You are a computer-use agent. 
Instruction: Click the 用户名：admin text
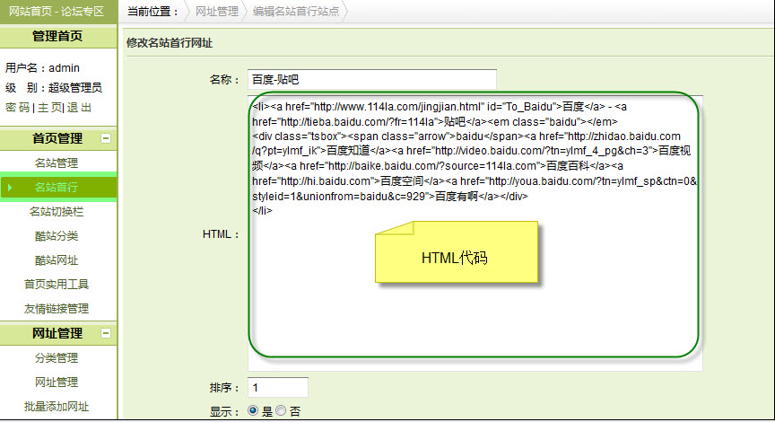click(42, 68)
